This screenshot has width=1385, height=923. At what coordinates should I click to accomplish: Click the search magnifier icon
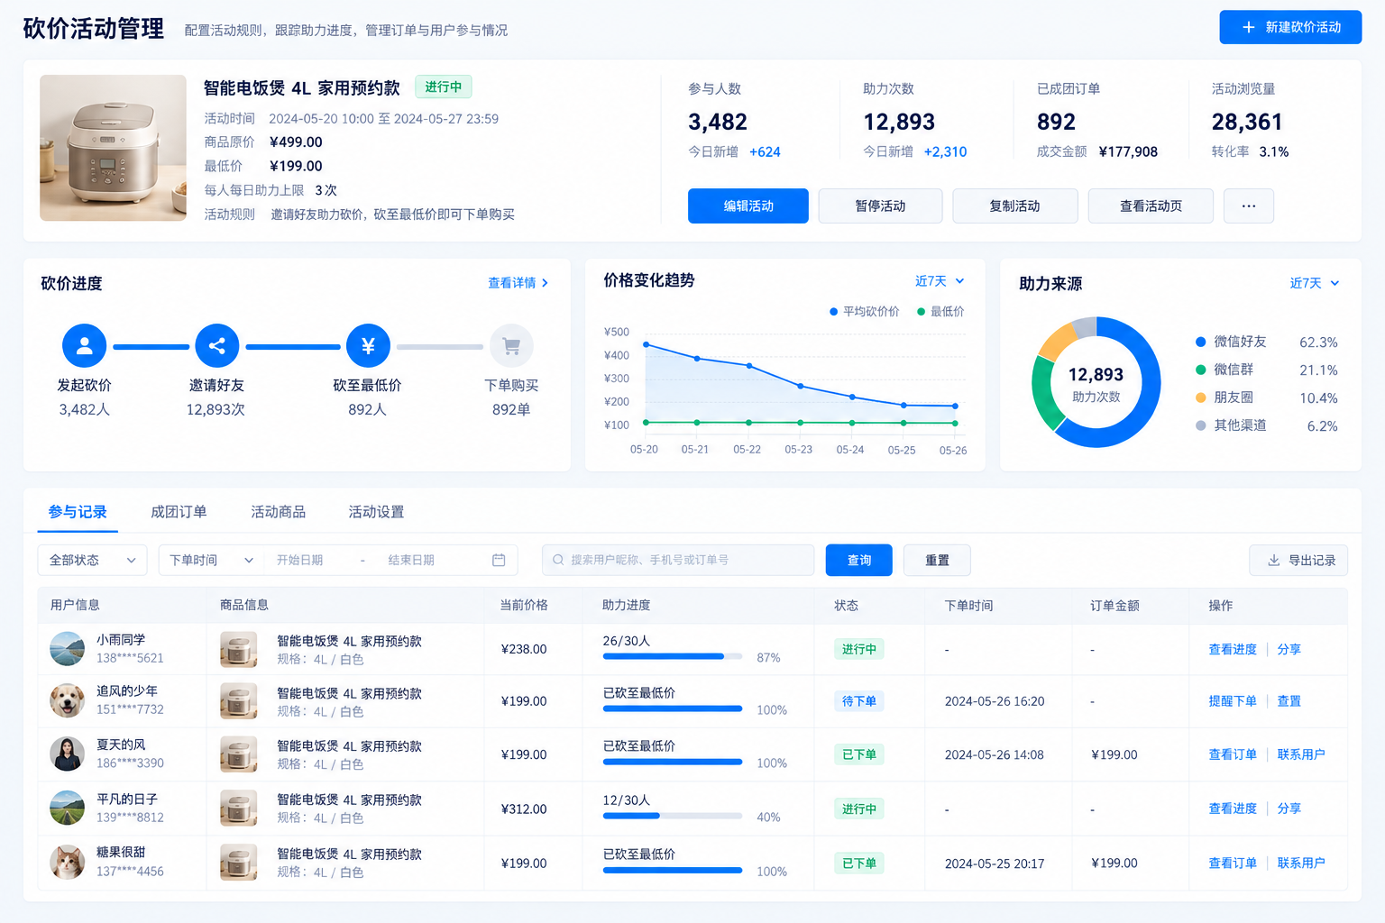(559, 560)
